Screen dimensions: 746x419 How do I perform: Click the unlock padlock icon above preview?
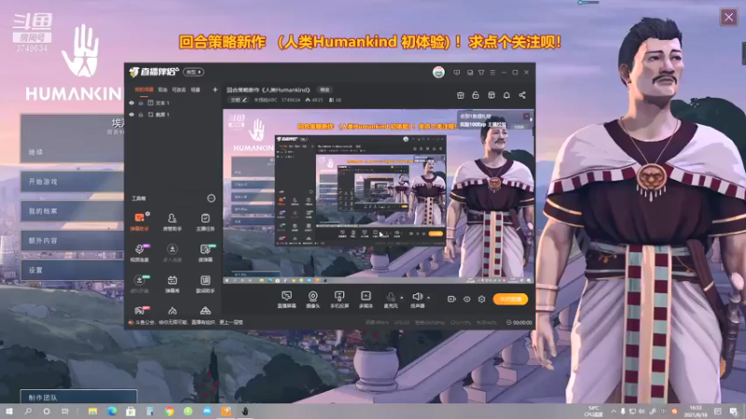(476, 95)
